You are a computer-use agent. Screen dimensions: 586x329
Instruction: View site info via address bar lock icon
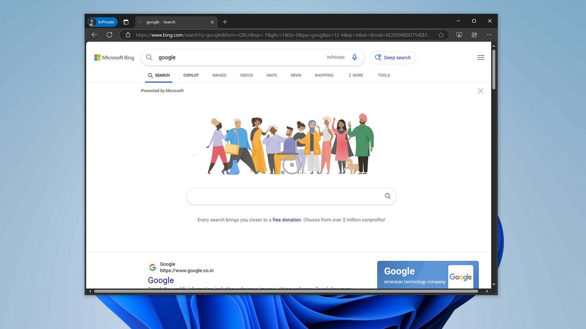pyautogui.click(x=128, y=35)
